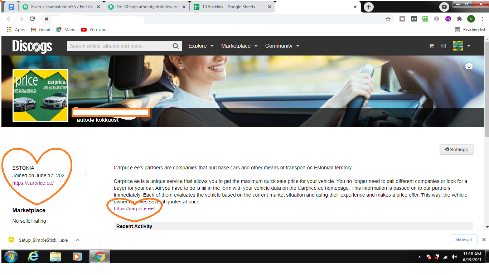
Task: Click the carprice profile picture thumbnail
Action: (x=40, y=96)
